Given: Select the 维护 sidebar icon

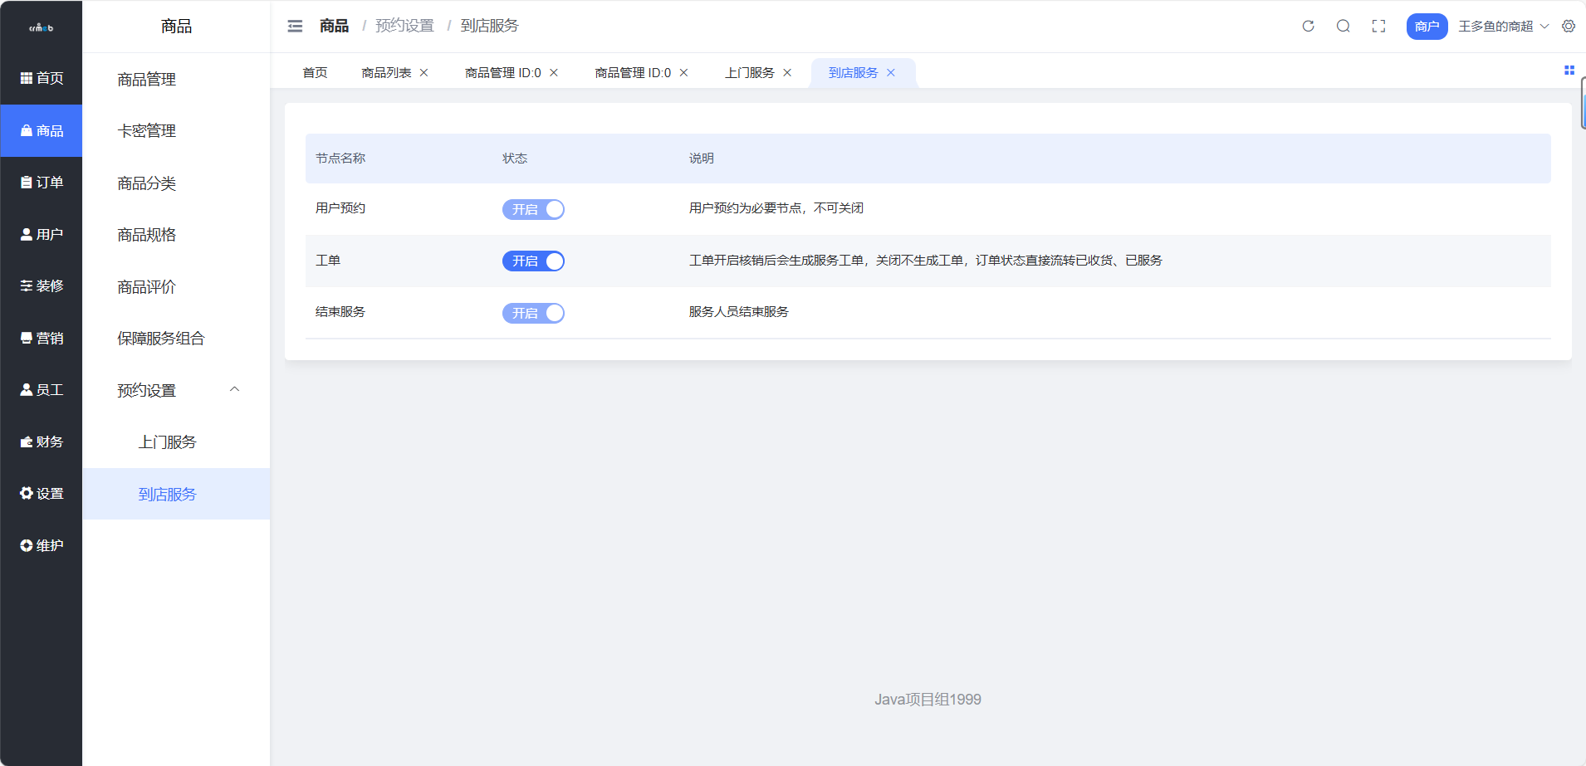Looking at the screenshot, I should click(42, 544).
